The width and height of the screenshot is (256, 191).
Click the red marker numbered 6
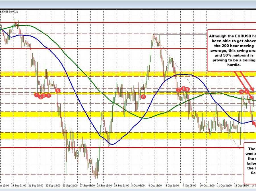143,97
